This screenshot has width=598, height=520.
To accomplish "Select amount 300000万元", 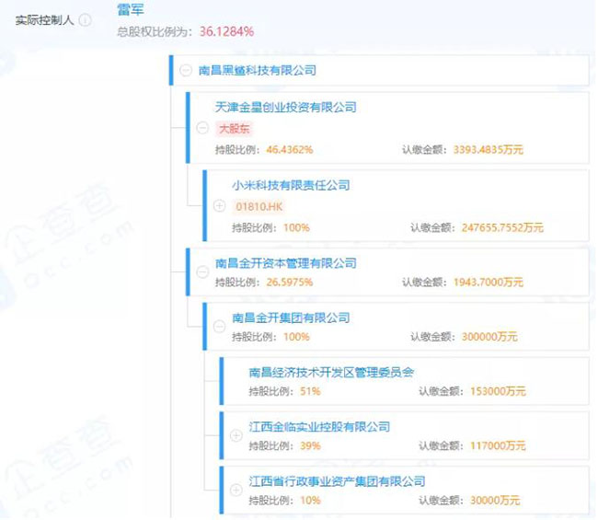I will click(489, 337).
